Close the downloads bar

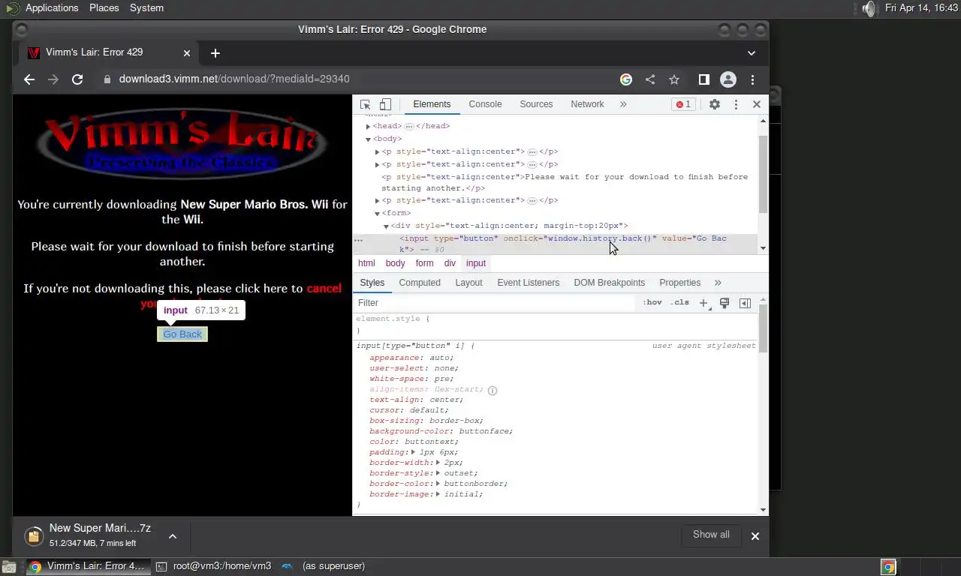pos(755,536)
